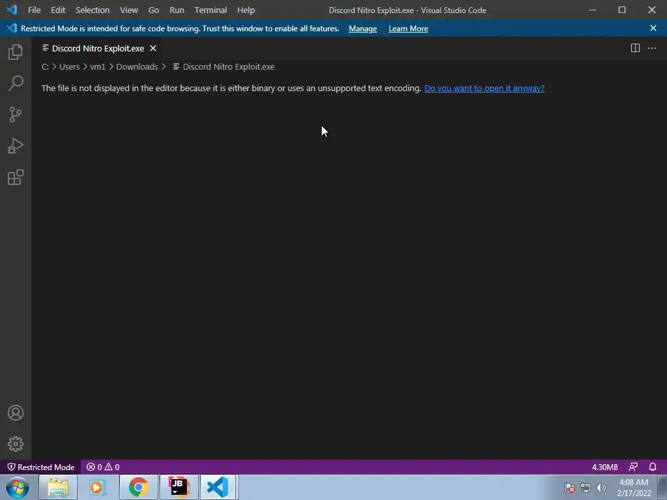
Task: Click the VS Code logo in title bar
Action: tap(12, 10)
